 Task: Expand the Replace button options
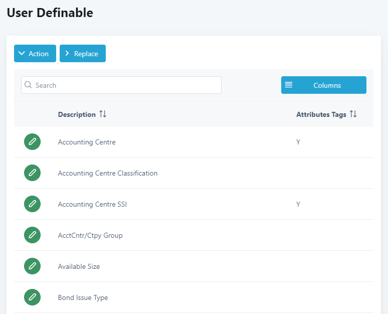point(82,54)
